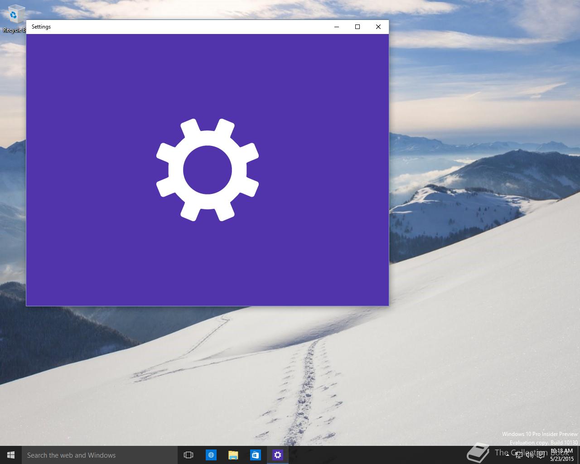Open the Start menu Windows logo
Screen dimensions: 580x464
coord(11,455)
